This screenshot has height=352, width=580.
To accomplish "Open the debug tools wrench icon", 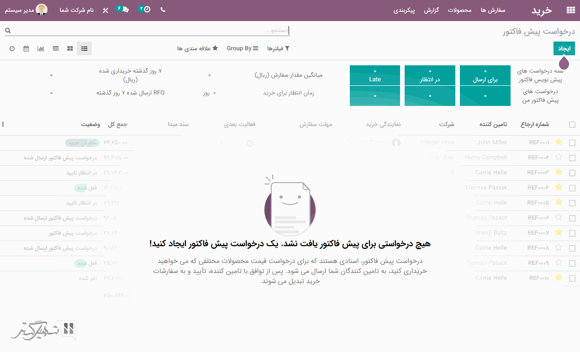I will click(x=105, y=10).
